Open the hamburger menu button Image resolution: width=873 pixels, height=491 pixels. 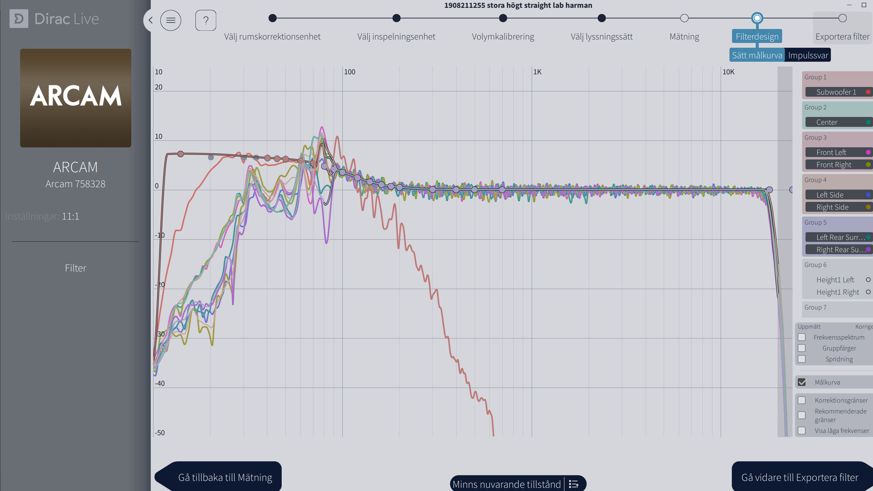point(171,20)
